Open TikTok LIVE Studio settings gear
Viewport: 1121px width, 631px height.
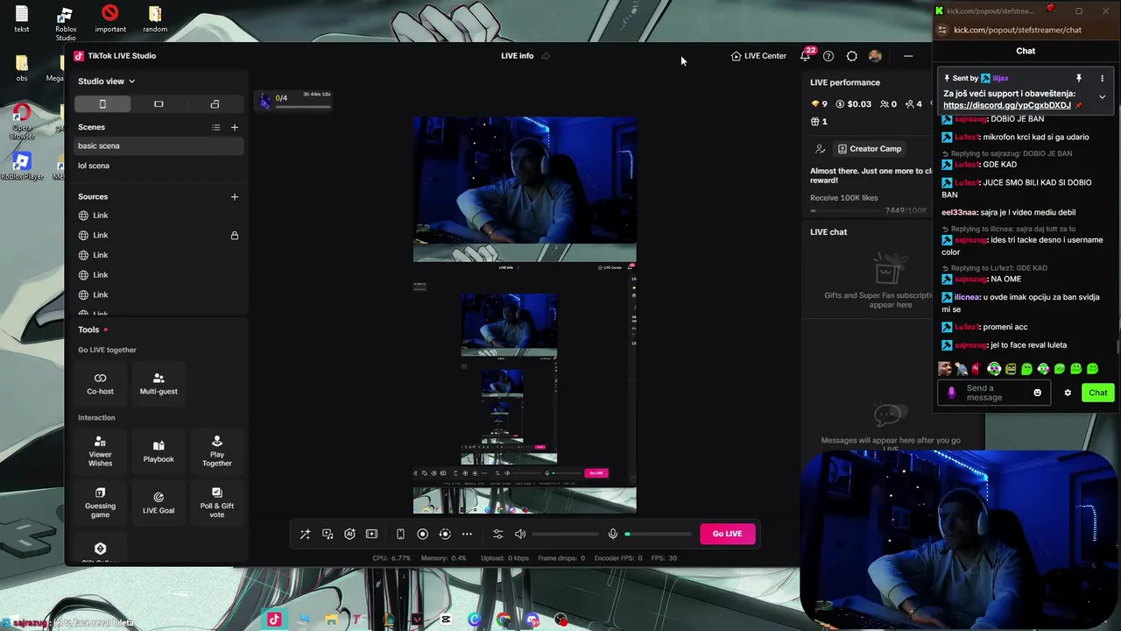pos(851,56)
